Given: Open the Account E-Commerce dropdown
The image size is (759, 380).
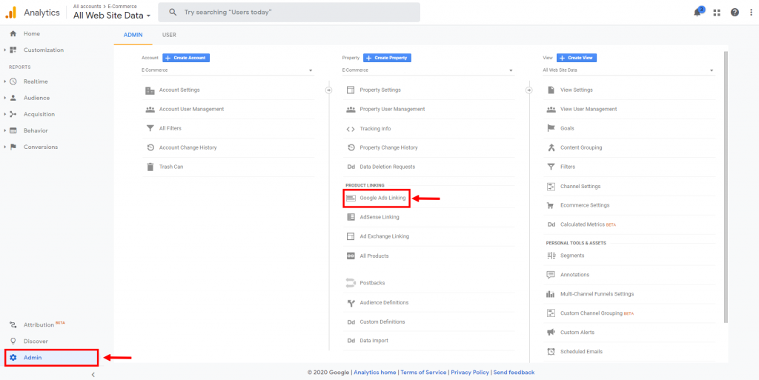Looking at the screenshot, I should (x=228, y=70).
